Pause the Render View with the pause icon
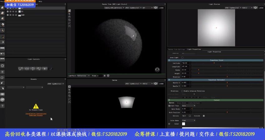The height and width of the screenshot is (140, 265). [105, 76]
